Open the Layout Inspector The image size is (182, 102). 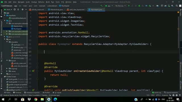(x=171, y=93)
